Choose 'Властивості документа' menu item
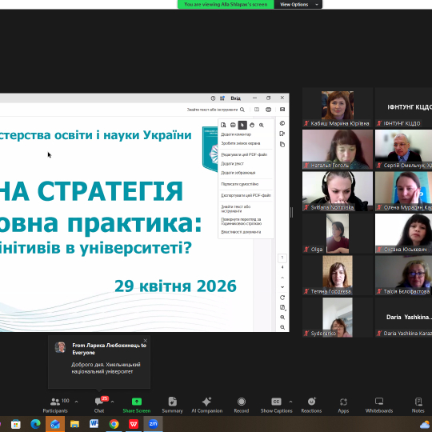The width and height of the screenshot is (432, 432). coord(241,232)
